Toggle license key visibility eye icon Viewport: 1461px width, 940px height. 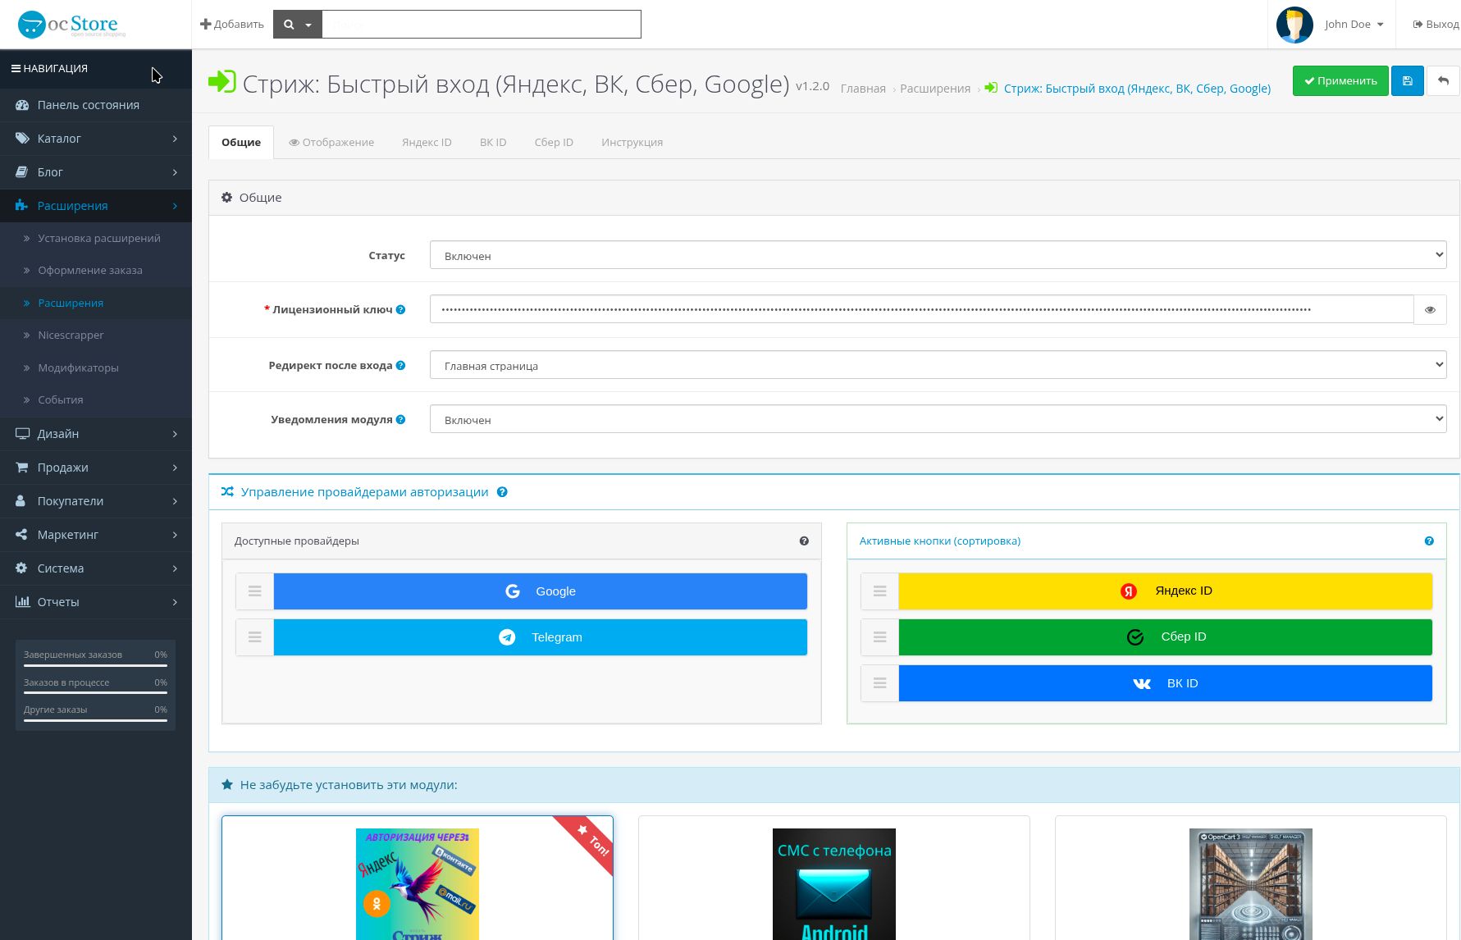pos(1430,310)
